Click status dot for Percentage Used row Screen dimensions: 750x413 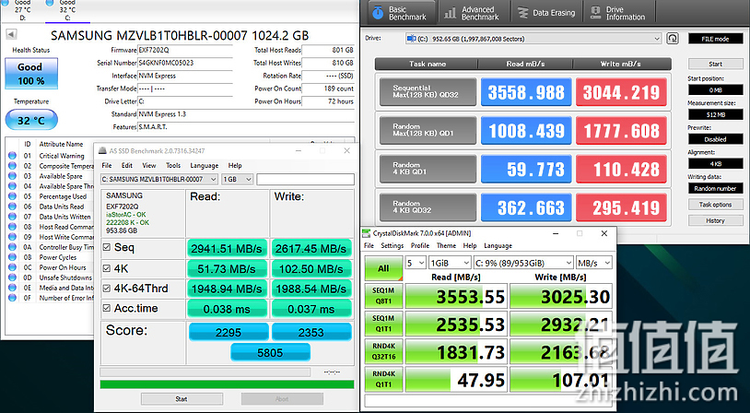coord(12,196)
